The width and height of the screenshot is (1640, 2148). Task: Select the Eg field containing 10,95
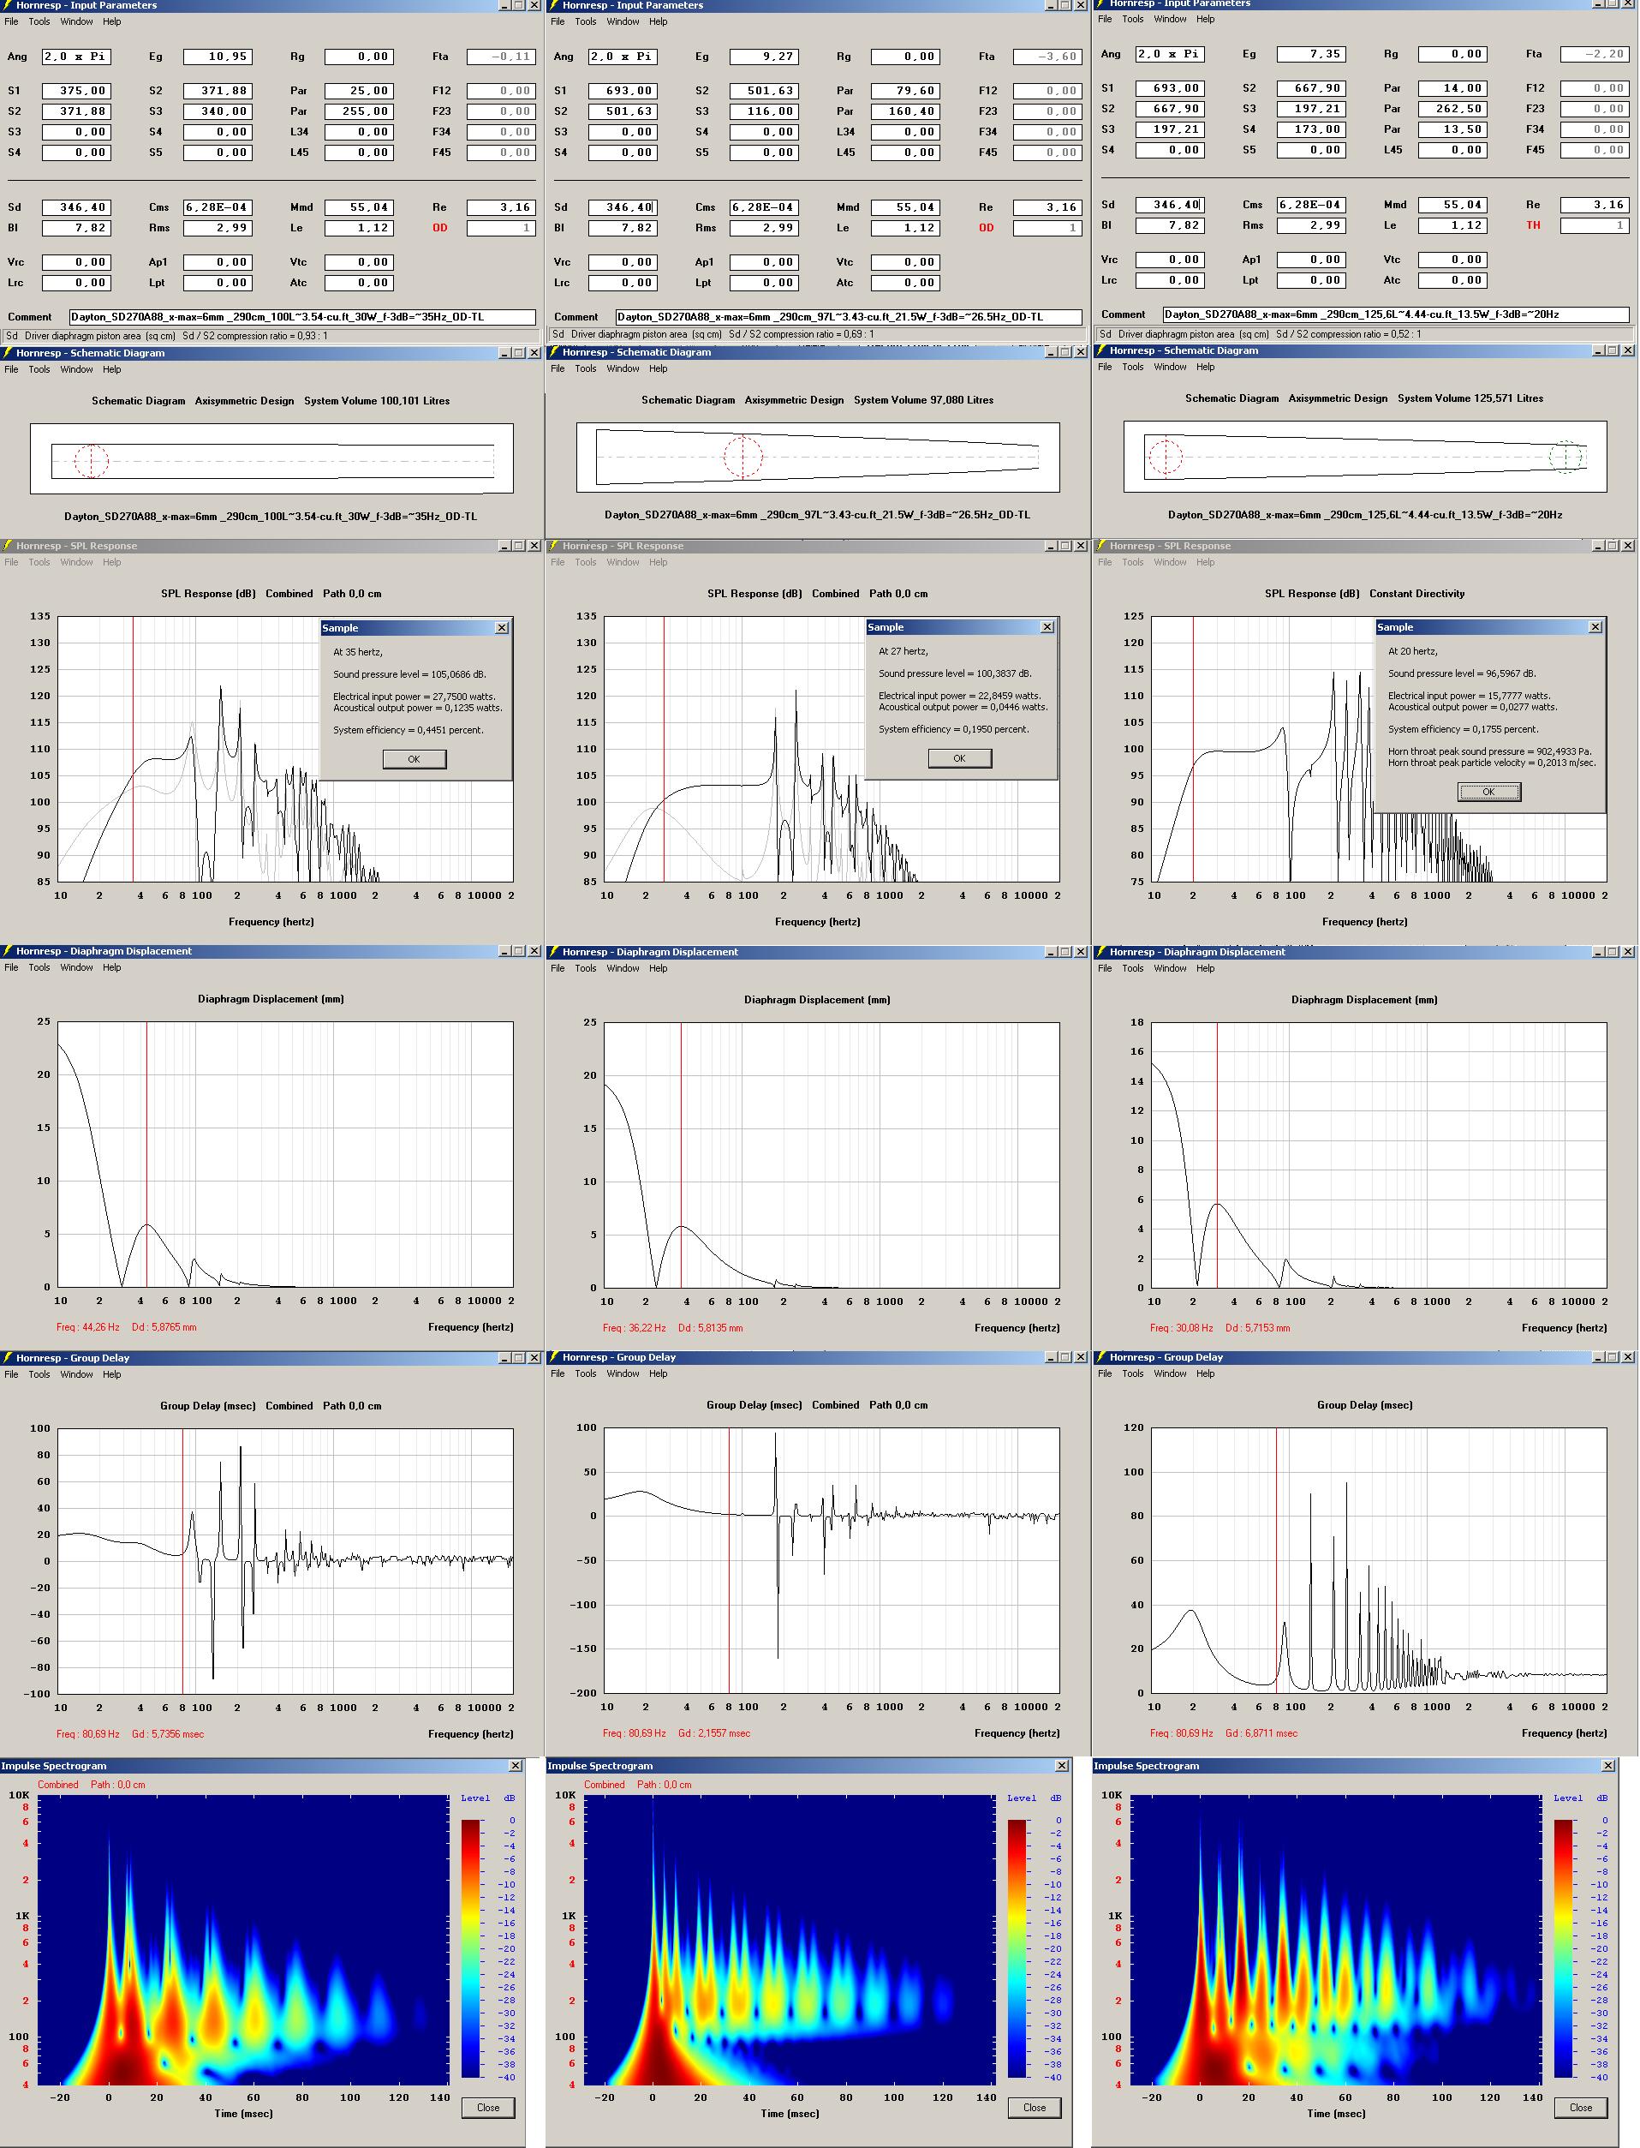pos(218,57)
